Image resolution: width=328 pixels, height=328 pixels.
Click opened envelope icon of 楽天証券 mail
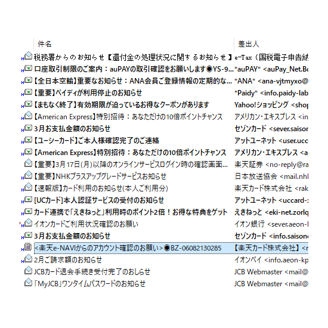click(x=28, y=163)
